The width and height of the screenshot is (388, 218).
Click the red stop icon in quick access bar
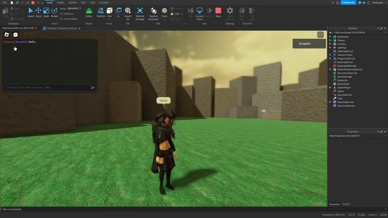tap(33, 2)
